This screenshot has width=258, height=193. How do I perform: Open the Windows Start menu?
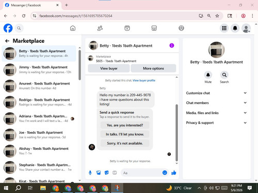6,188
